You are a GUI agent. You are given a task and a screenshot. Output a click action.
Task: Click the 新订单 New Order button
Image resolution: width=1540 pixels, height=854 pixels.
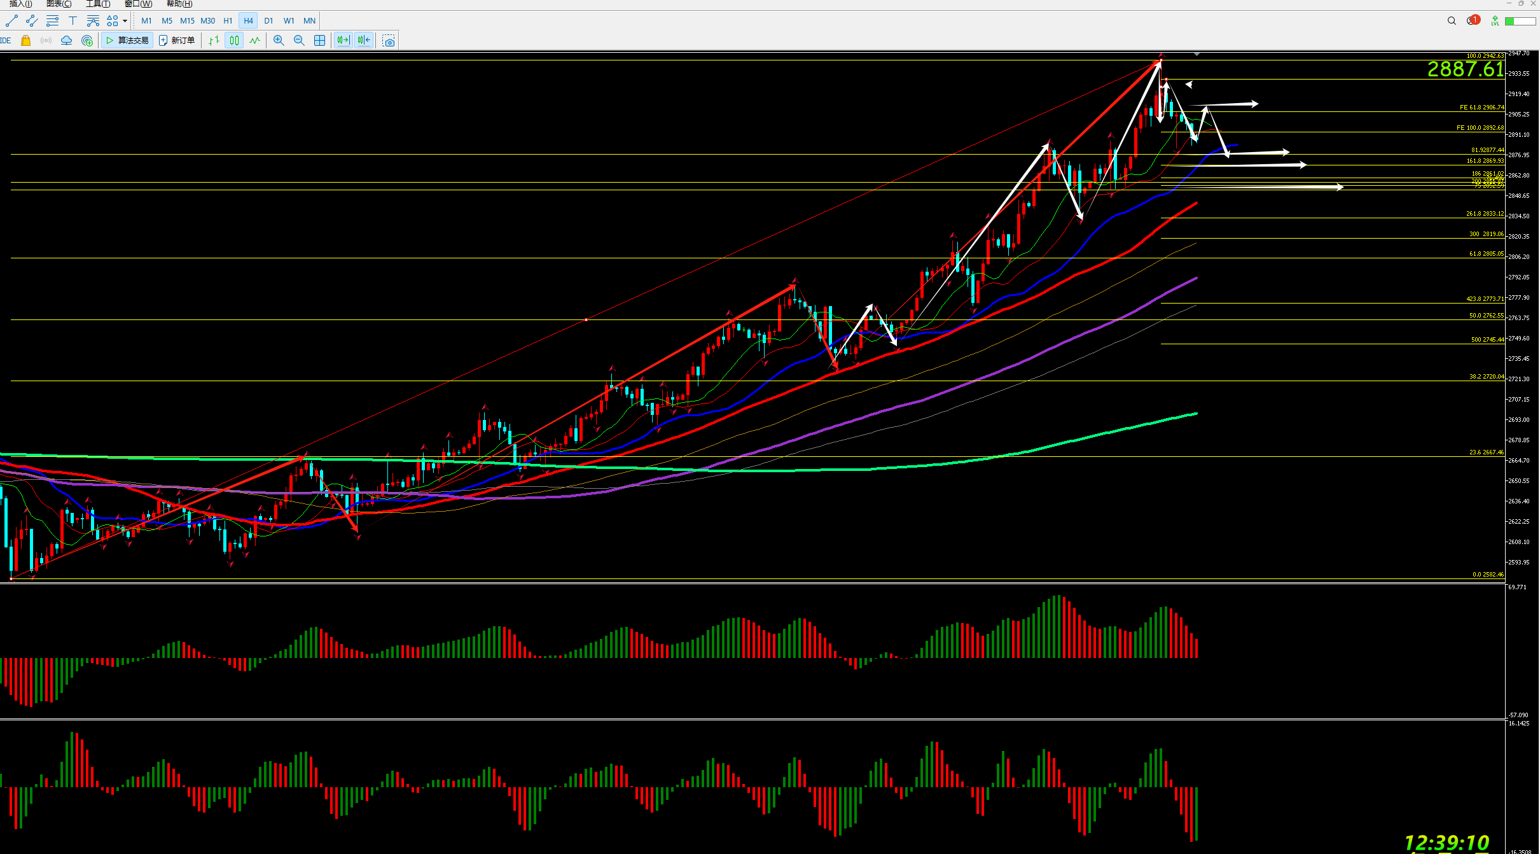(x=177, y=41)
